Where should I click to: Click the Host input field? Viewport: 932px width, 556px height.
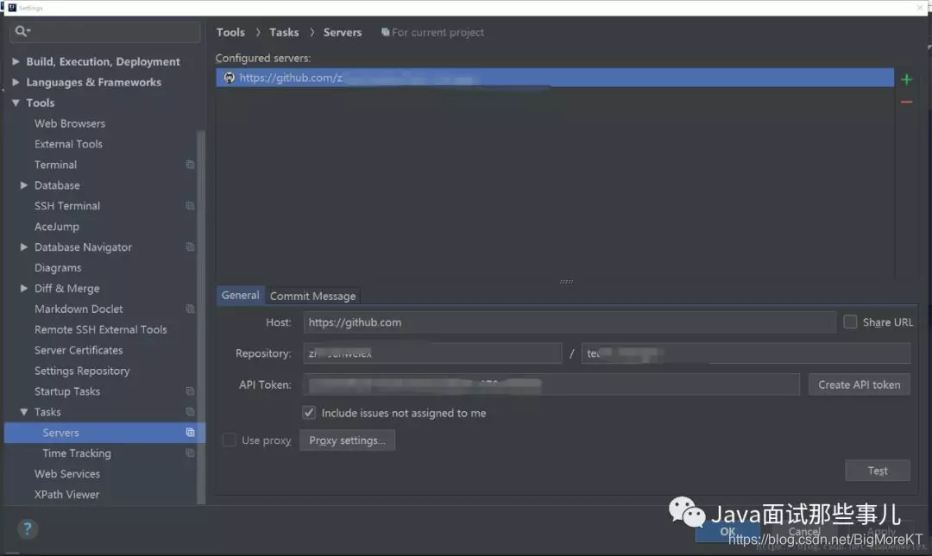[x=570, y=322]
